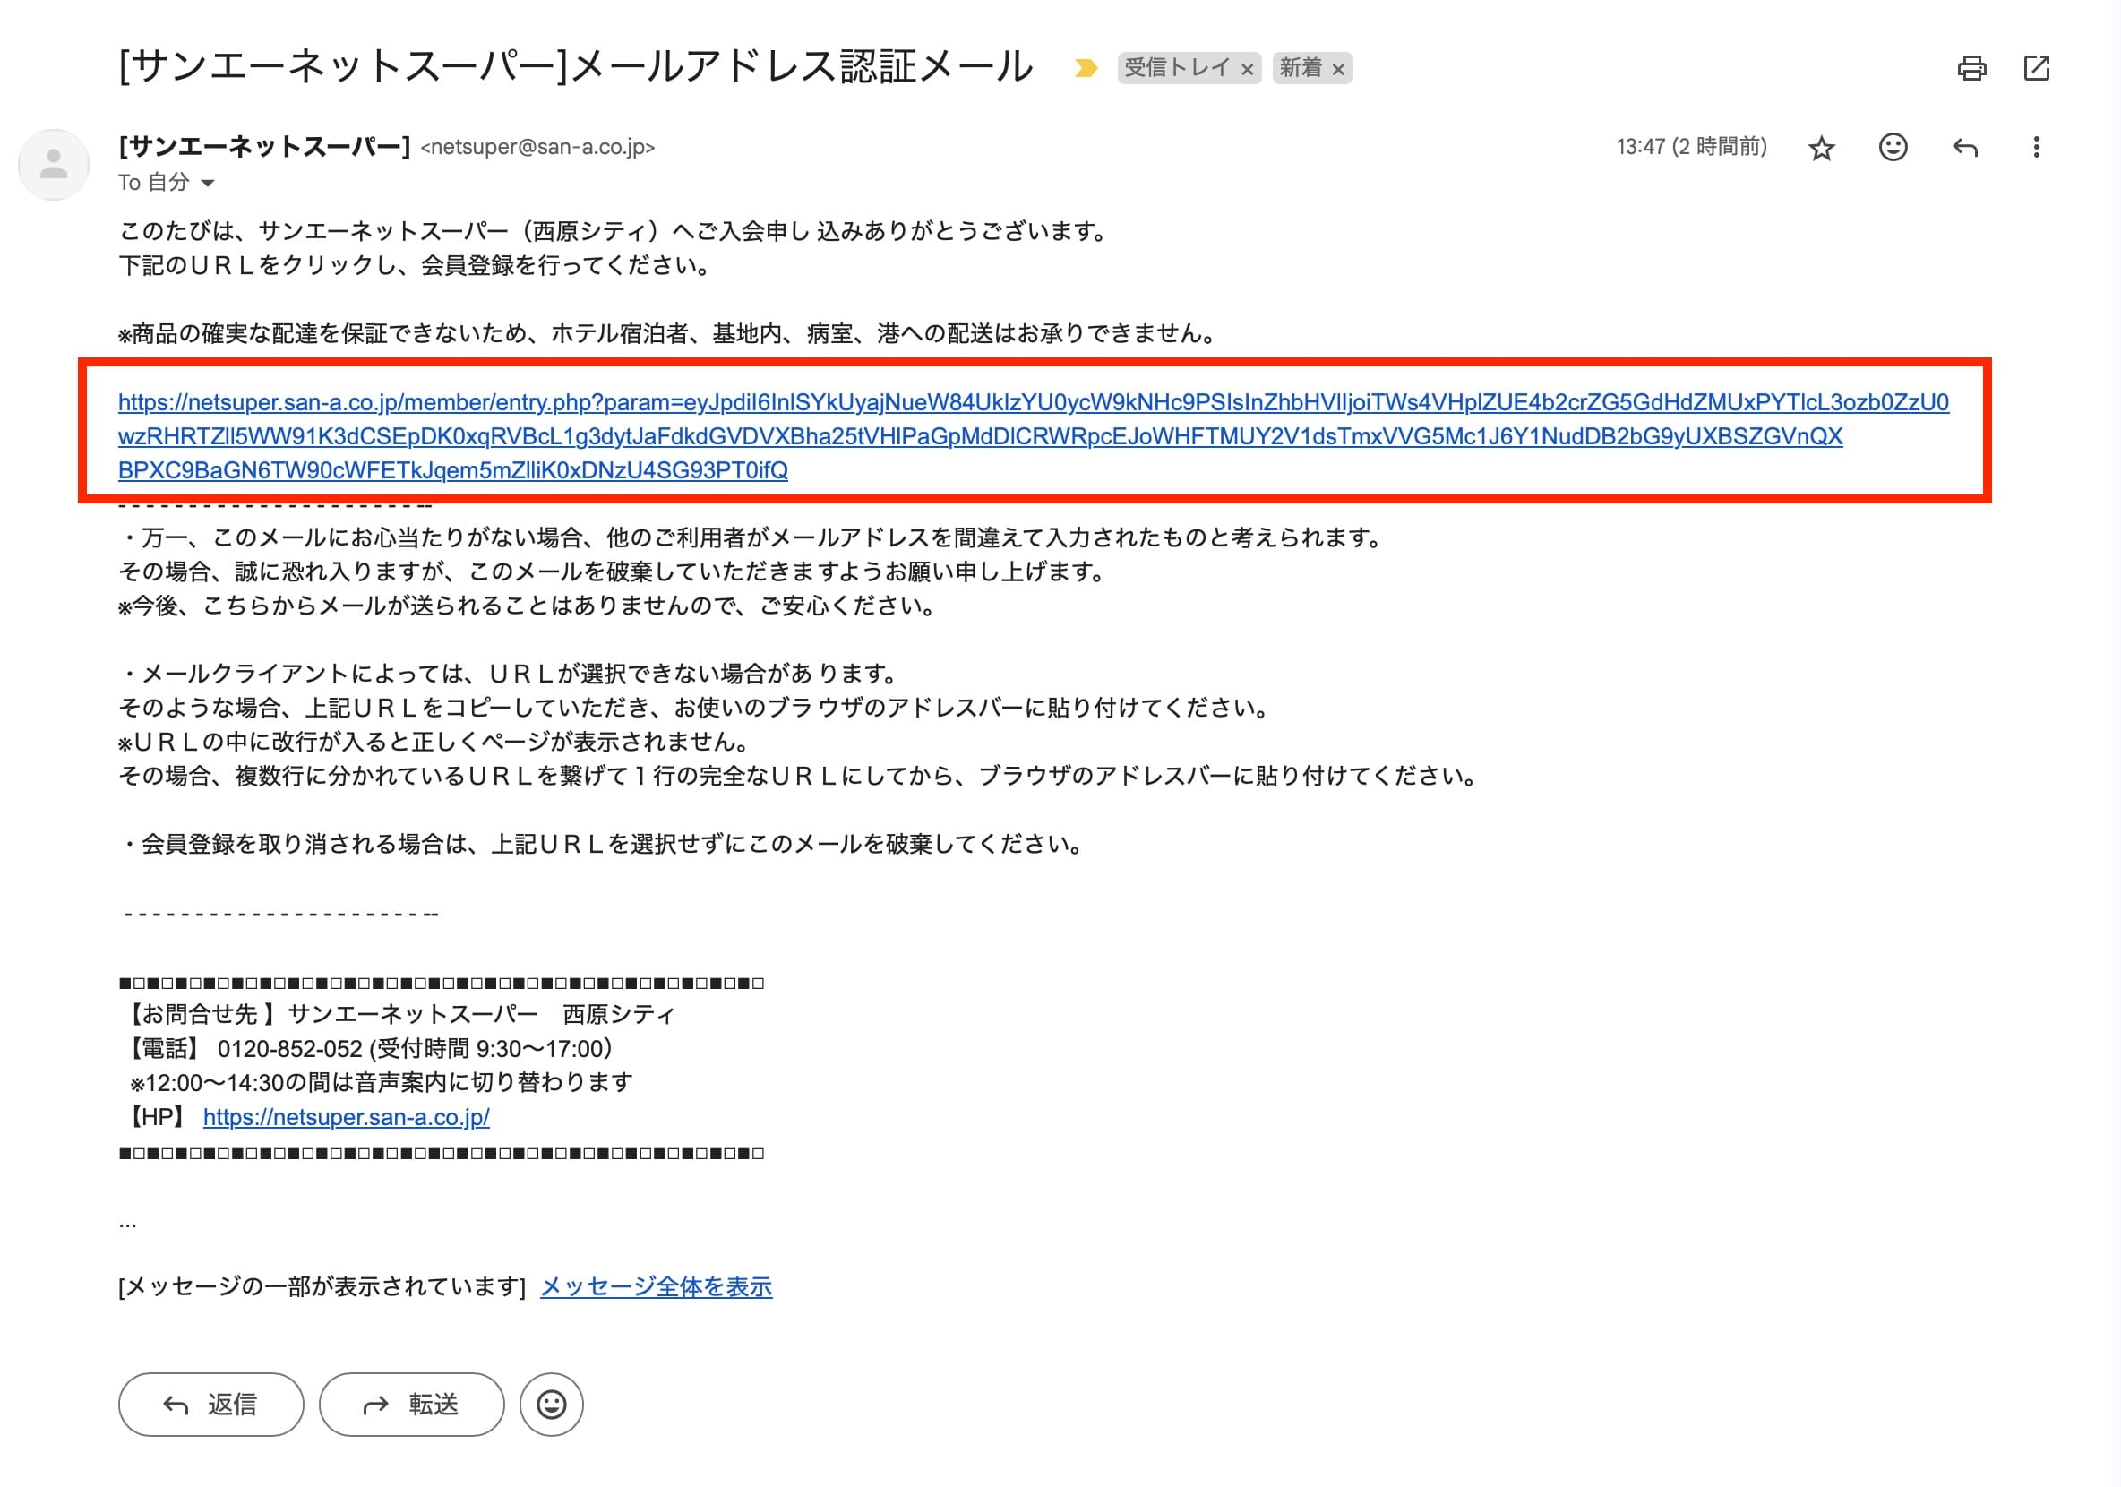Image resolution: width=2121 pixels, height=1487 pixels.
Task: Remove the 受信トレイ label
Action: pyautogui.click(x=1246, y=69)
